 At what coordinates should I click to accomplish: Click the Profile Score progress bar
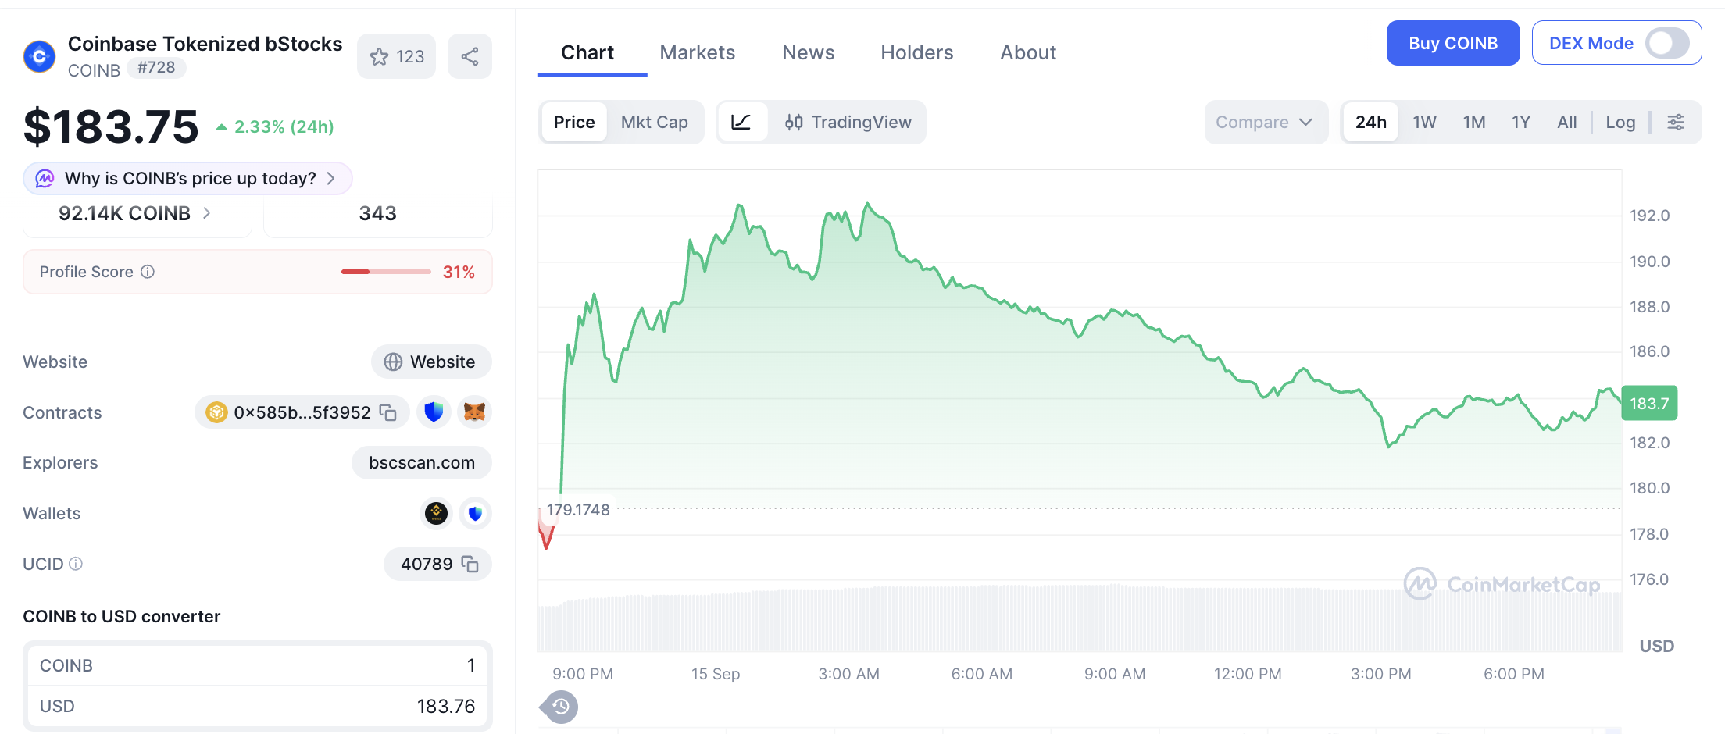tap(386, 272)
